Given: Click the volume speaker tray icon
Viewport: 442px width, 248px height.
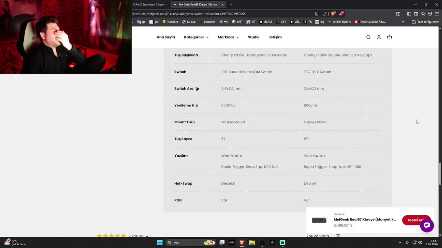Looking at the screenshot, I should pos(420,242).
